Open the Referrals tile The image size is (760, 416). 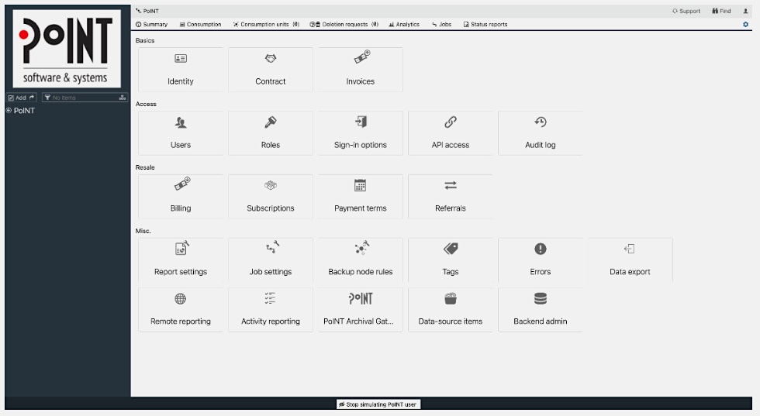451,196
